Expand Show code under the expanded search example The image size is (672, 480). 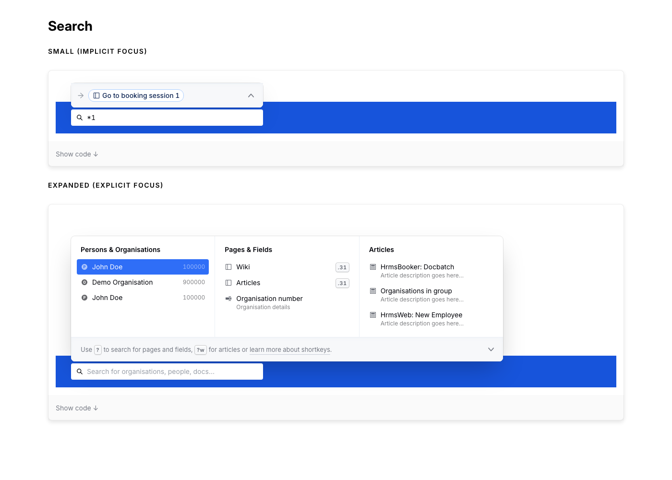[x=77, y=408]
